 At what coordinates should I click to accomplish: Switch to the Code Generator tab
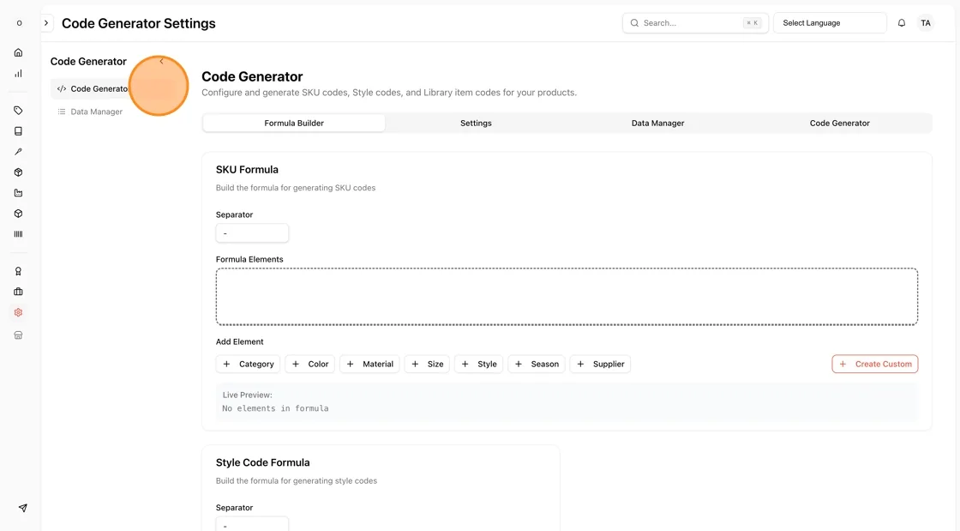coord(839,124)
